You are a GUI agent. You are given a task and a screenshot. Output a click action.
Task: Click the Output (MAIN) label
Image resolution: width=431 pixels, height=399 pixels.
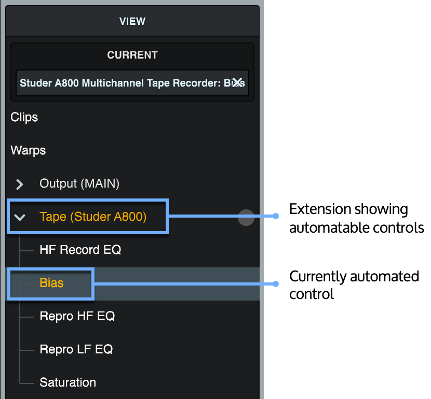[x=79, y=184]
